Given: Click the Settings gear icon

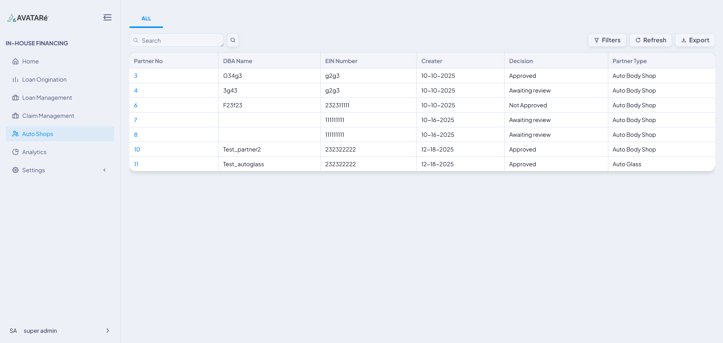Looking at the screenshot, I should click(15, 170).
